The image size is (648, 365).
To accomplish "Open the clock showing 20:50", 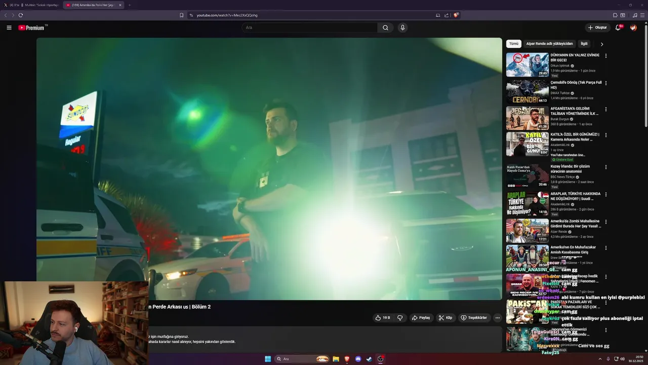I will click(635, 359).
